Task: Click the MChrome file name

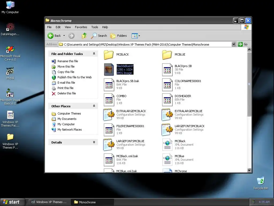Action: (x=181, y=171)
